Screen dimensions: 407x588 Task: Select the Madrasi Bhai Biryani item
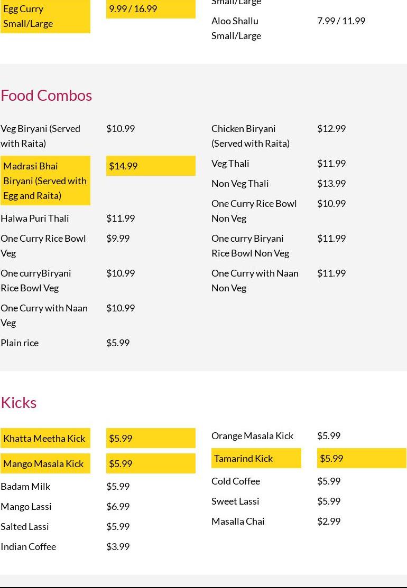[x=45, y=181]
